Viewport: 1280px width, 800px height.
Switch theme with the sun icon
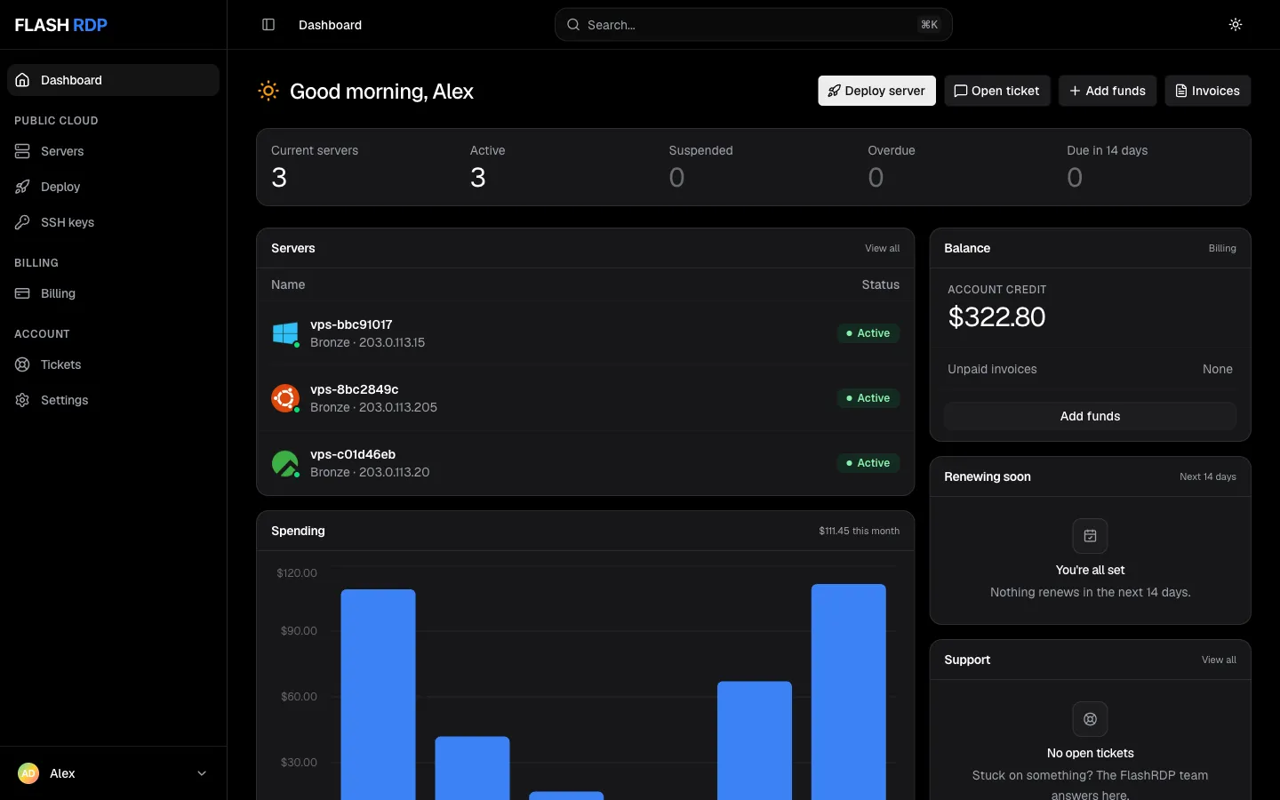click(x=1236, y=25)
